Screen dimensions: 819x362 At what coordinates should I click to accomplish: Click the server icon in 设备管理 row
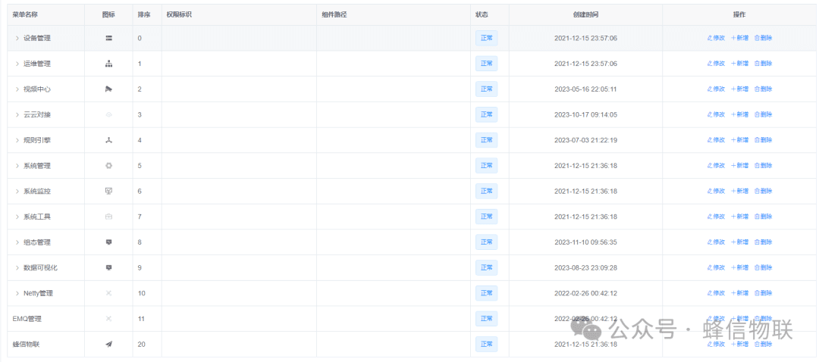point(108,38)
